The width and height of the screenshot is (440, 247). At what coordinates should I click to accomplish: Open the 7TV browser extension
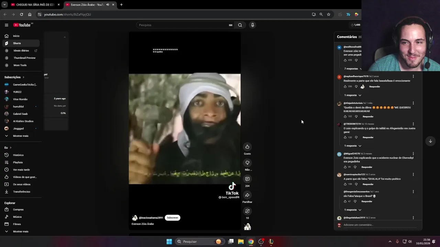click(348, 14)
